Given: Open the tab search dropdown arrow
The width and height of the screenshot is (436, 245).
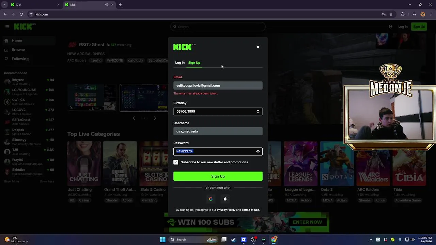Looking at the screenshot, I should [x=4, y=5].
